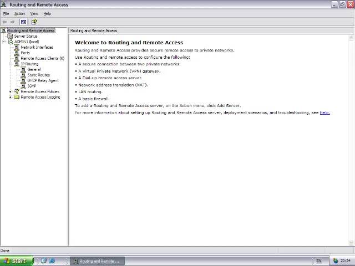Click the system tray network icon
This screenshot has height=266, width=355.
tap(335, 261)
